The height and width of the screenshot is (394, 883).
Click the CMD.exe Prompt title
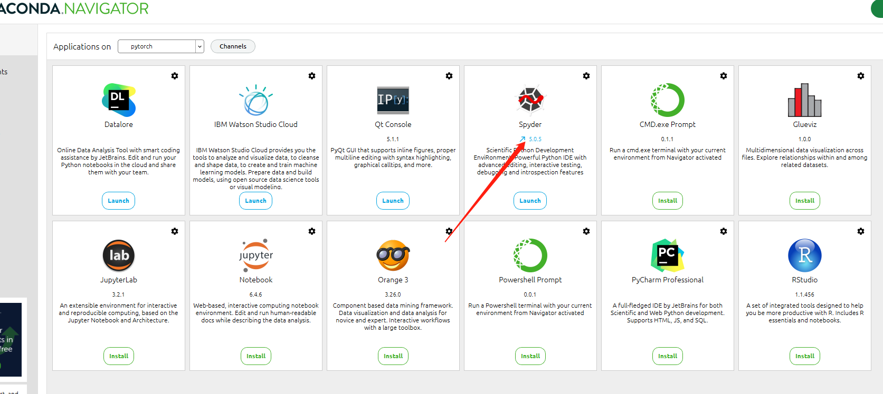[x=668, y=125]
